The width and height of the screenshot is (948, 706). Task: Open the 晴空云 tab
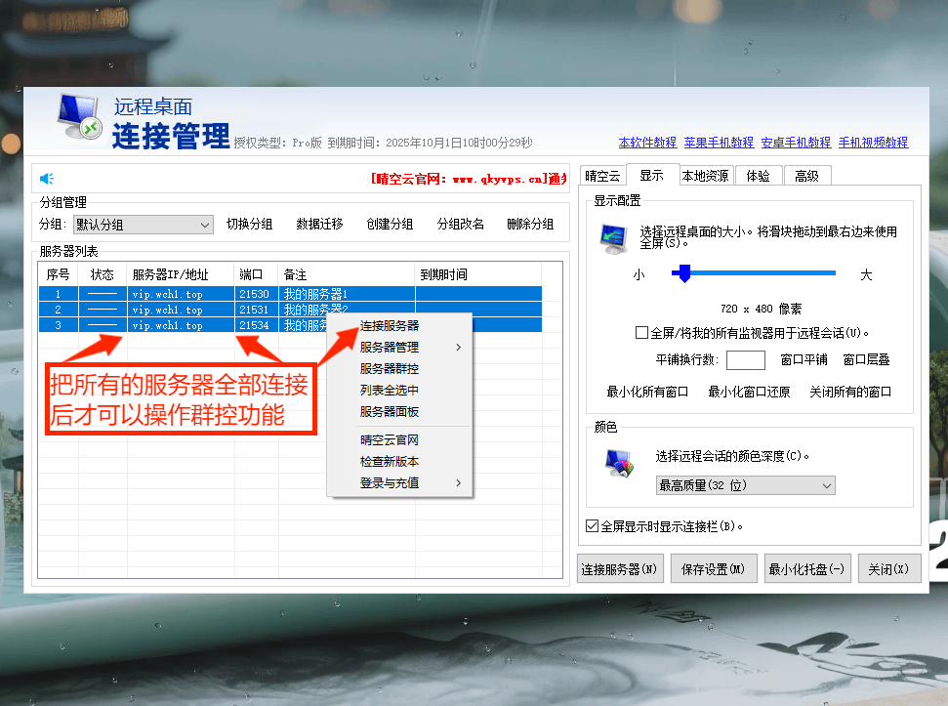coord(602,176)
